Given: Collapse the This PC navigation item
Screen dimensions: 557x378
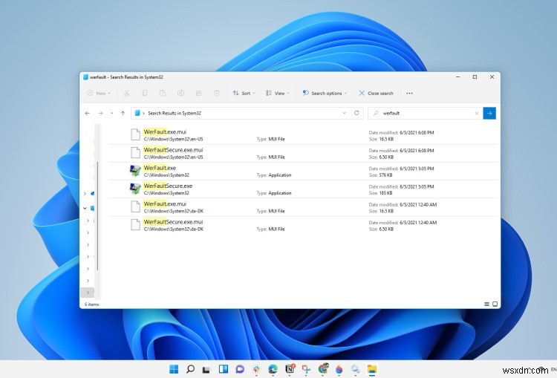Looking at the screenshot, I should coord(85,208).
